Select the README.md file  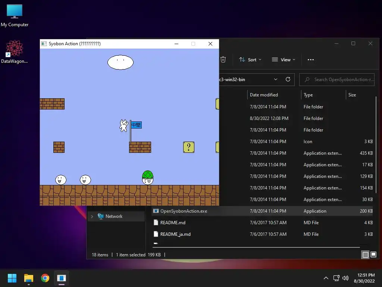point(263,223)
